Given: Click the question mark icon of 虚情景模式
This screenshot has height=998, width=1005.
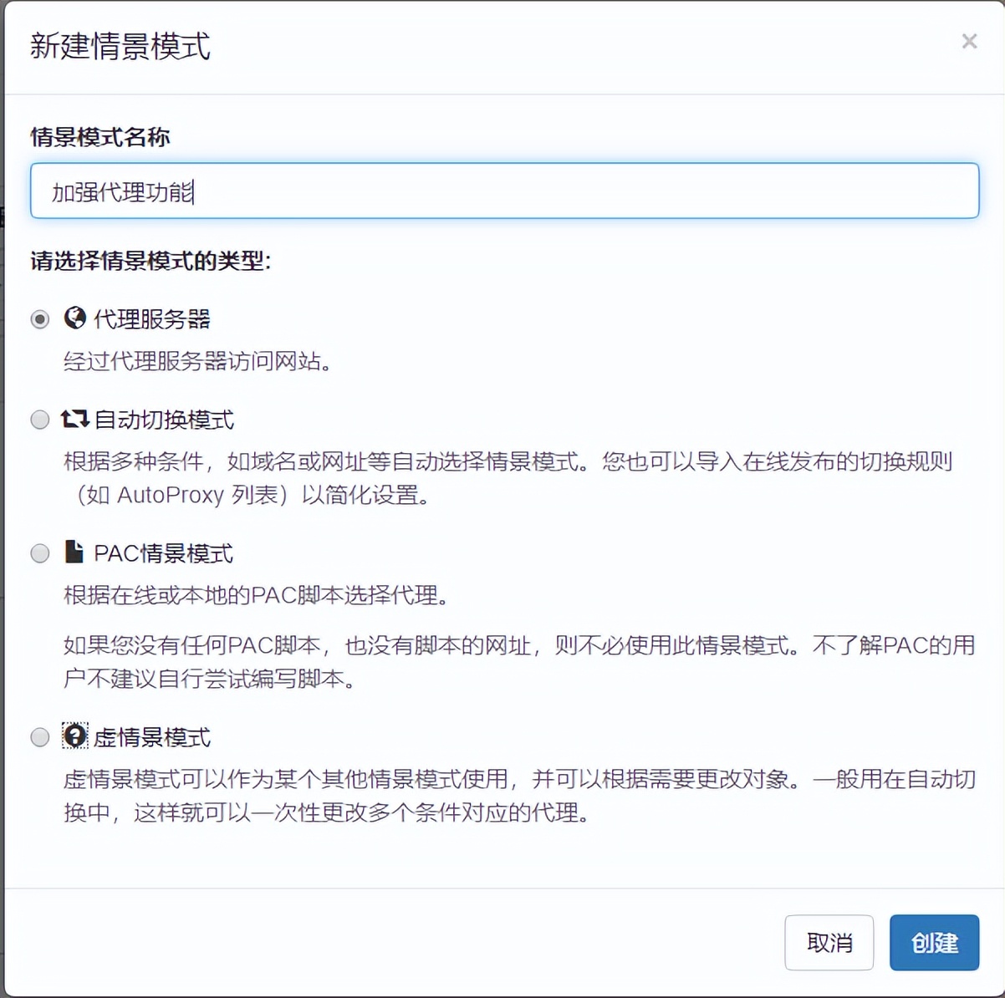Looking at the screenshot, I should (x=74, y=736).
